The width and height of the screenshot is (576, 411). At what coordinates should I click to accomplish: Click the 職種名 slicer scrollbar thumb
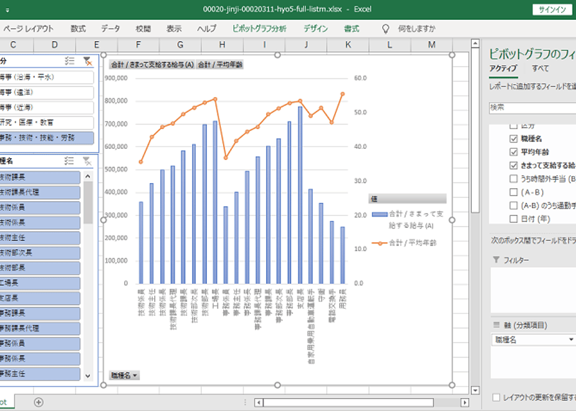(x=88, y=202)
